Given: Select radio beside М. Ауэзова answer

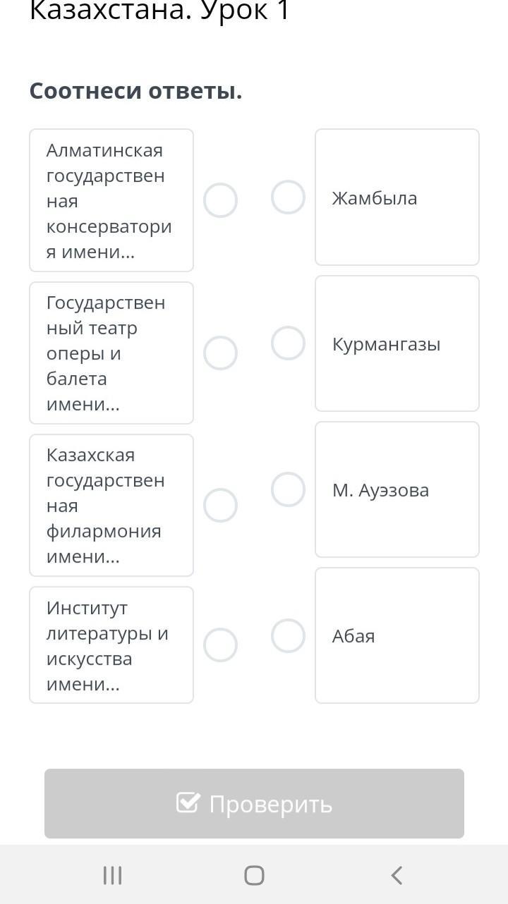Looking at the screenshot, I should pos(288,489).
